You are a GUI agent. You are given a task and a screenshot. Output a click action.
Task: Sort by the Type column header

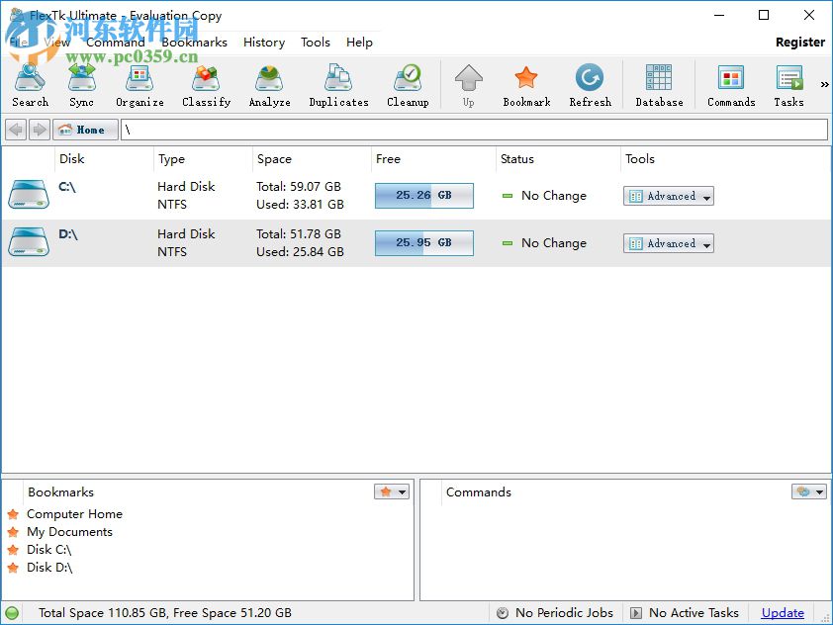click(203, 159)
